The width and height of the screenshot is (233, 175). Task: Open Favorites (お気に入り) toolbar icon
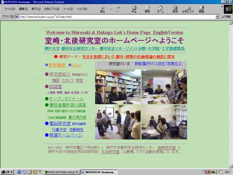[x=188, y=9]
